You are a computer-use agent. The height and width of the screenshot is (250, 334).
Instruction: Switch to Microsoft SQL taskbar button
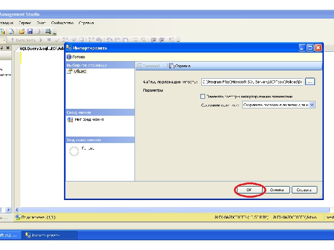10,235
